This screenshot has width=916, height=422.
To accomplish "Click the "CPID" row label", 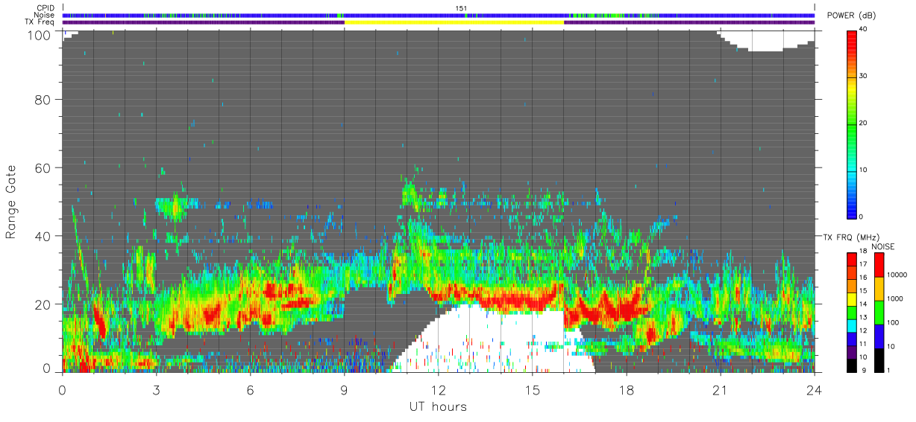I will pyautogui.click(x=46, y=8).
